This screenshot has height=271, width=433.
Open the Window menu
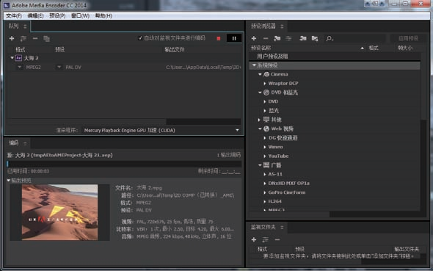(80, 15)
